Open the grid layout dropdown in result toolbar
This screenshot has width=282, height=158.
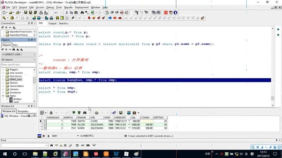point(46,113)
